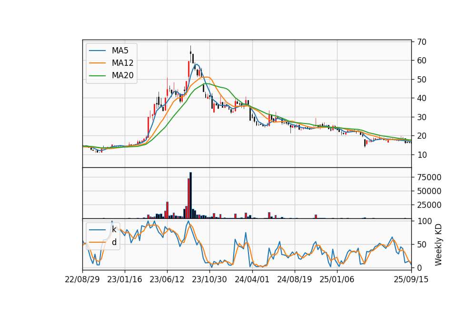Screen dimensions: 457x329
Task: Click the 23/10/30 date axis label
Action: coord(209,279)
